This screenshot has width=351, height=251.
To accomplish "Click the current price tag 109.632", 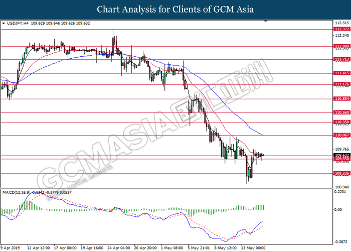I will [341, 155].
